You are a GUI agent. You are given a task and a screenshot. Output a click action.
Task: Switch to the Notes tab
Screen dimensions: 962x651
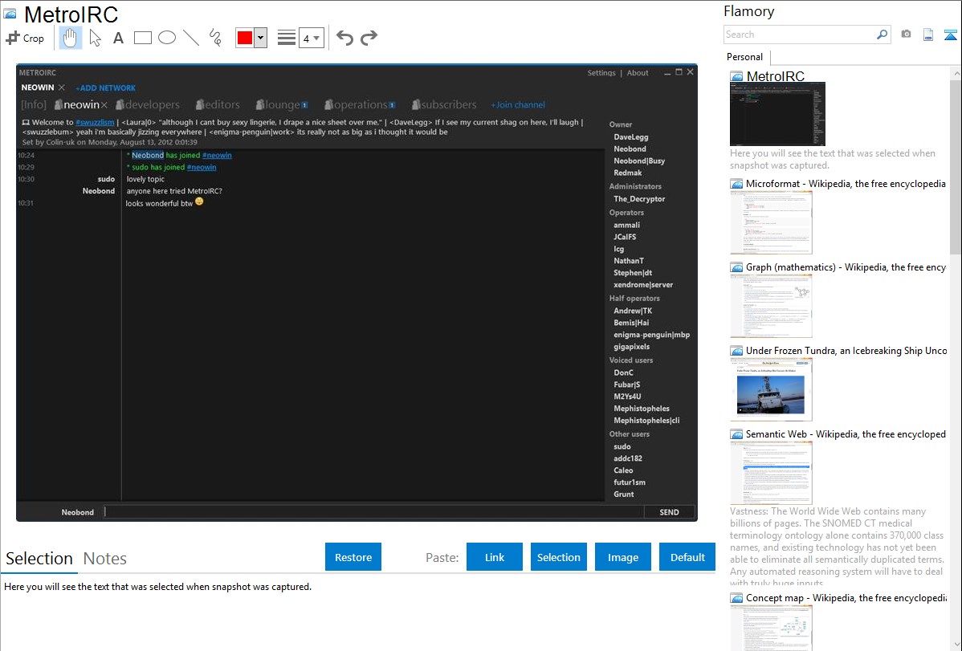(104, 559)
